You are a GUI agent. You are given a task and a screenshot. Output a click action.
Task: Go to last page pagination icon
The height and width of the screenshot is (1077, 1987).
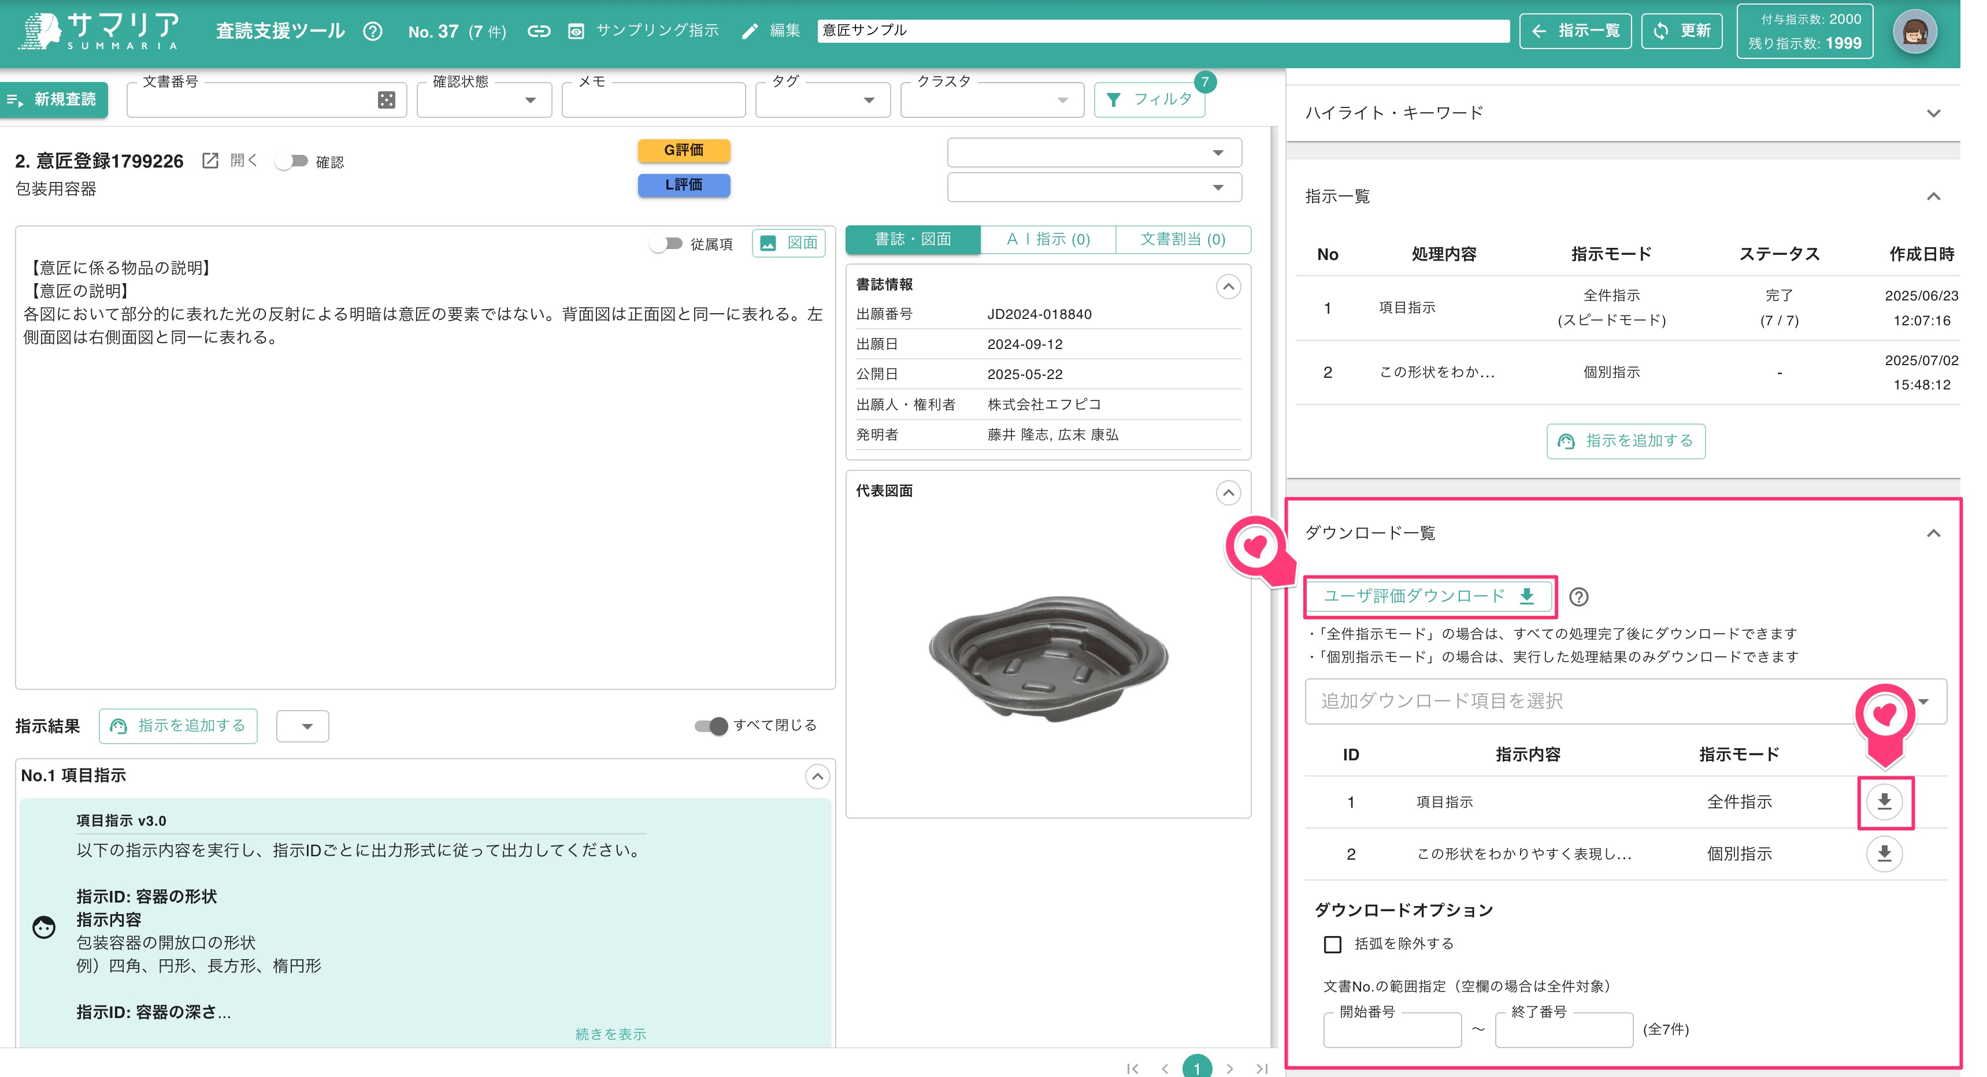click(x=1262, y=1068)
